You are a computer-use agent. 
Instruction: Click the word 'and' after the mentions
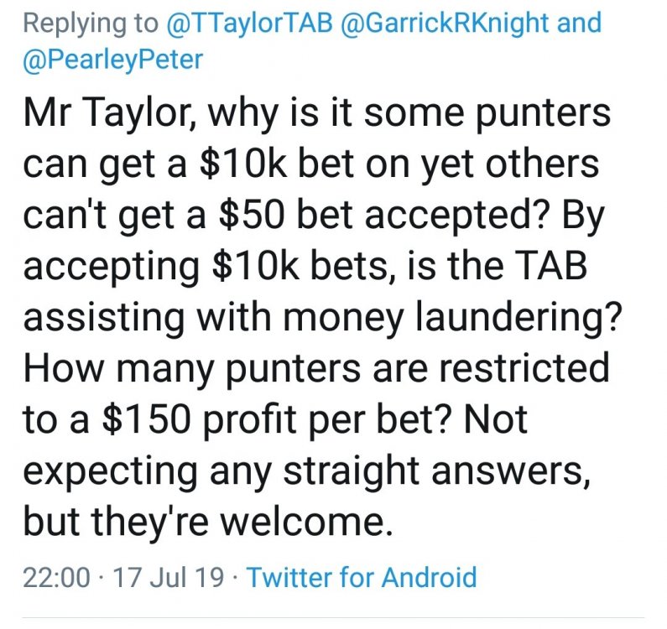coord(580,23)
